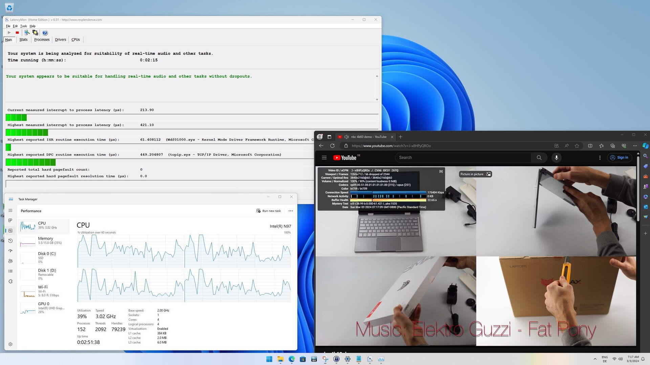Switch to LatencyMon CPUs tab
This screenshot has width=650, height=365.
(x=75, y=40)
